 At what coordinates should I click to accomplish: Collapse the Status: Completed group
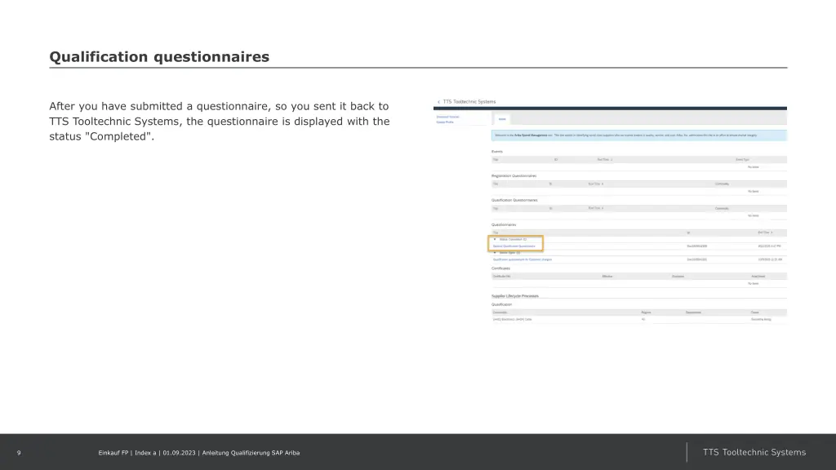[495, 239]
